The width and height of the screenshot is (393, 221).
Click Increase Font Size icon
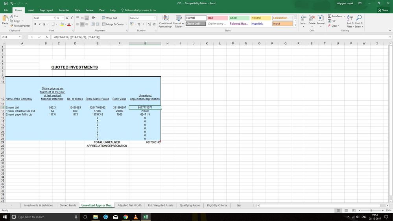[67, 18]
